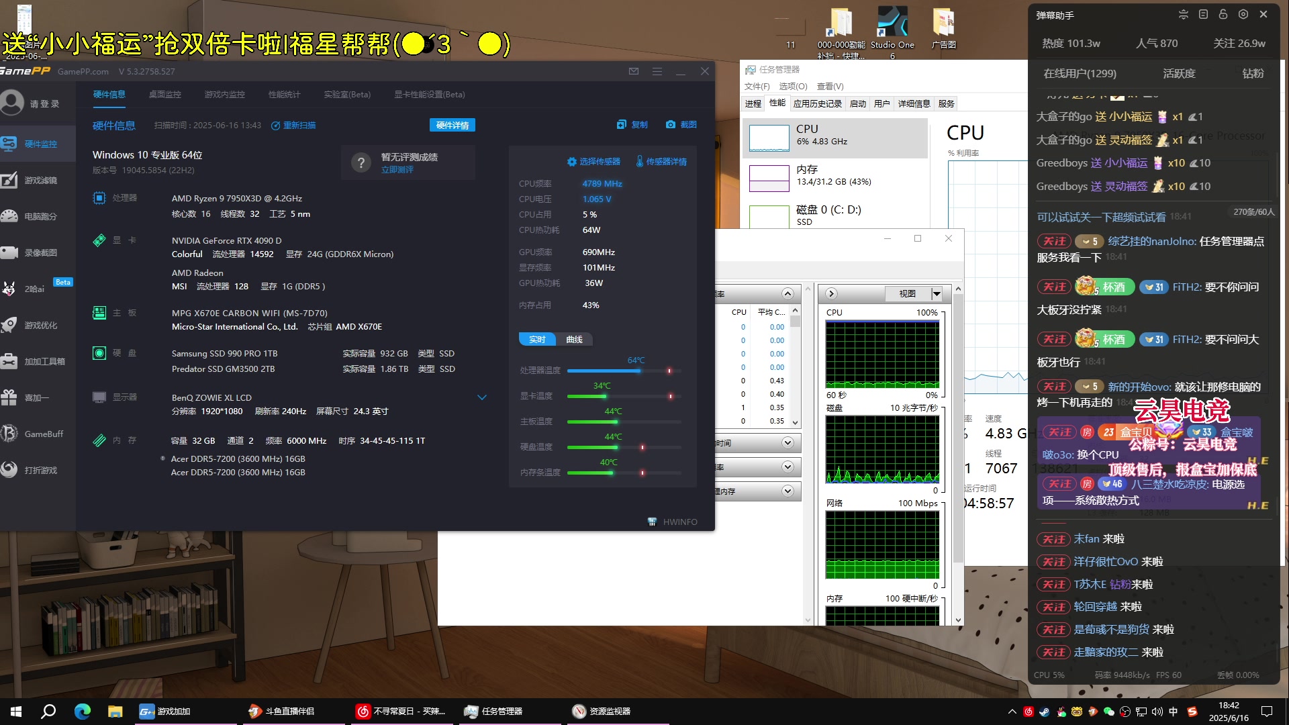Click the 复制 copy icon button
This screenshot has height=725, width=1289.
[x=621, y=125]
